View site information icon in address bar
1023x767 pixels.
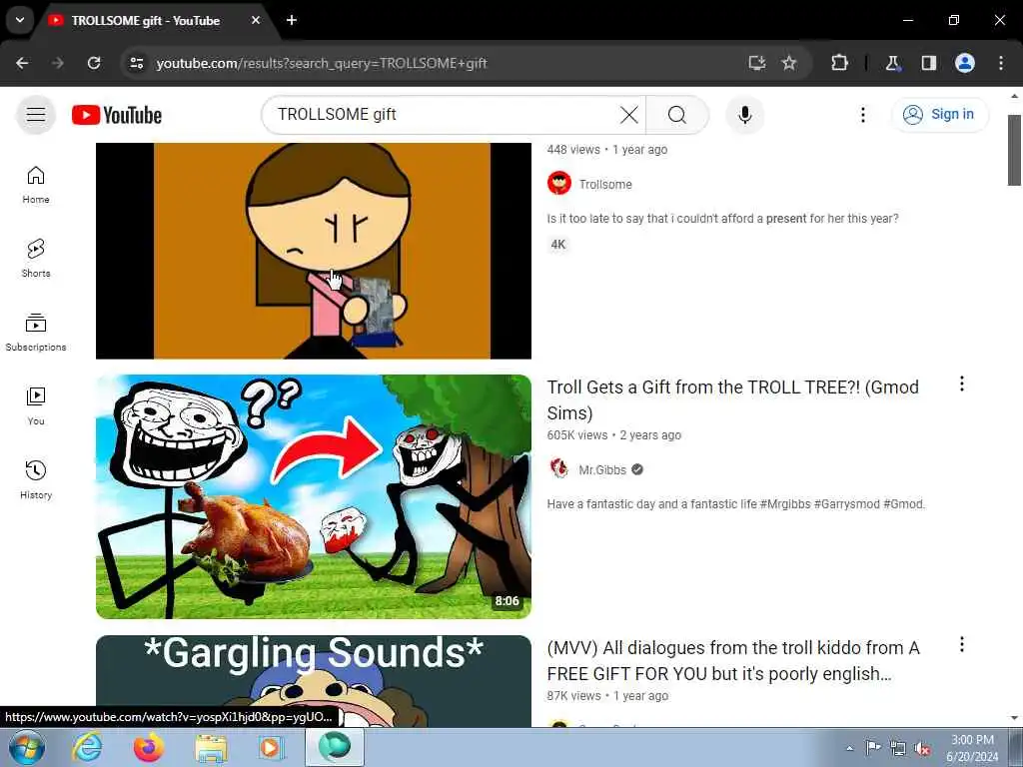(x=136, y=63)
